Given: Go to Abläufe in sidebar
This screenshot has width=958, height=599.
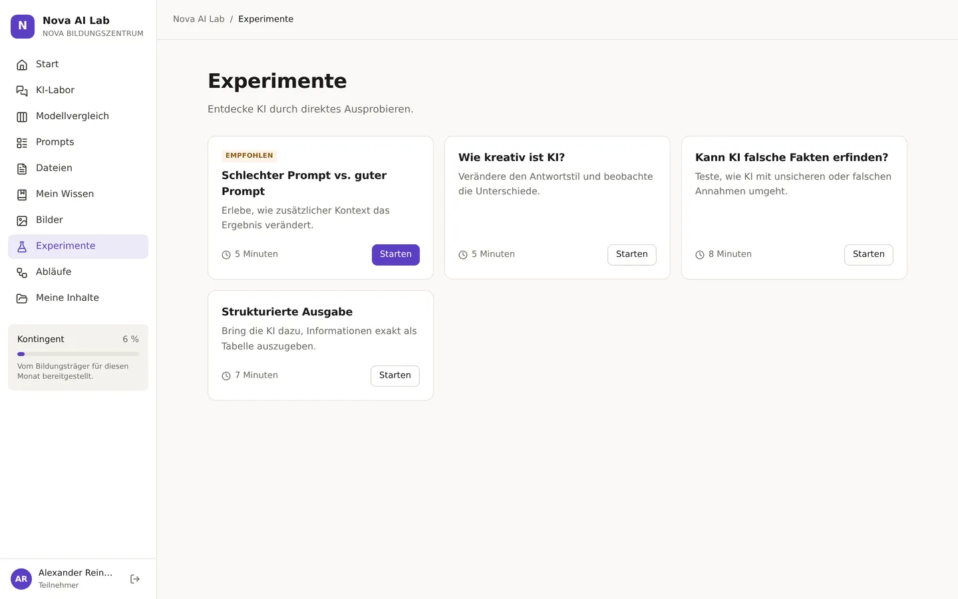Looking at the screenshot, I should [x=78, y=272].
